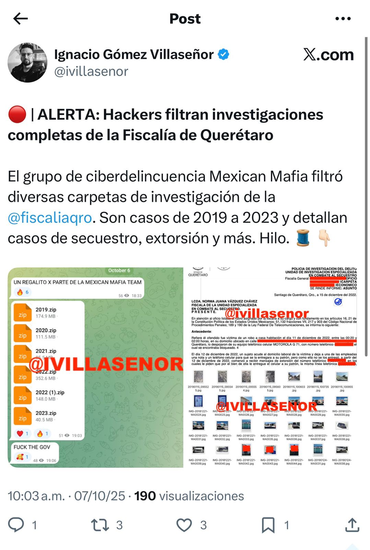Open the @fiscaliaqro mention link
Screen dimensions: 370x550
tap(50, 218)
